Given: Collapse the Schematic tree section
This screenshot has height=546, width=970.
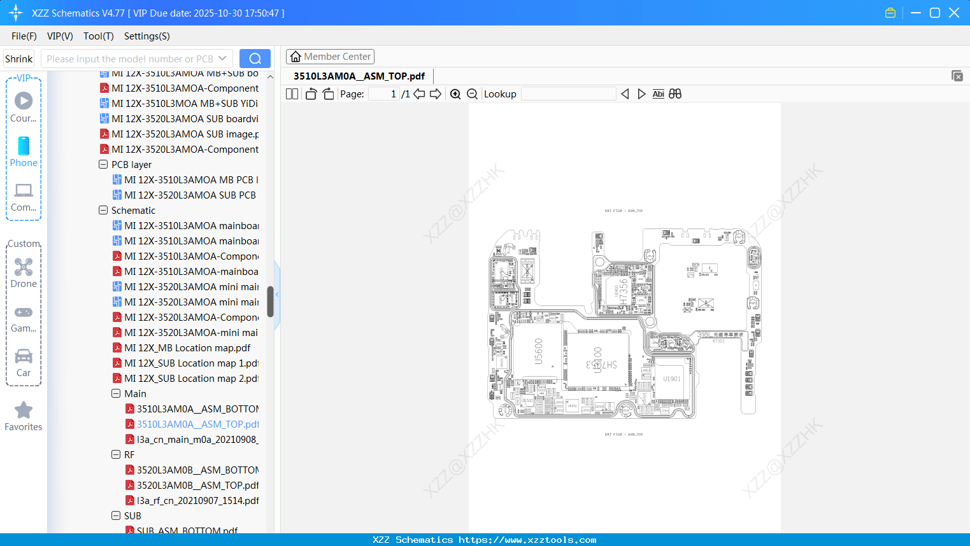Looking at the screenshot, I should click(x=103, y=210).
